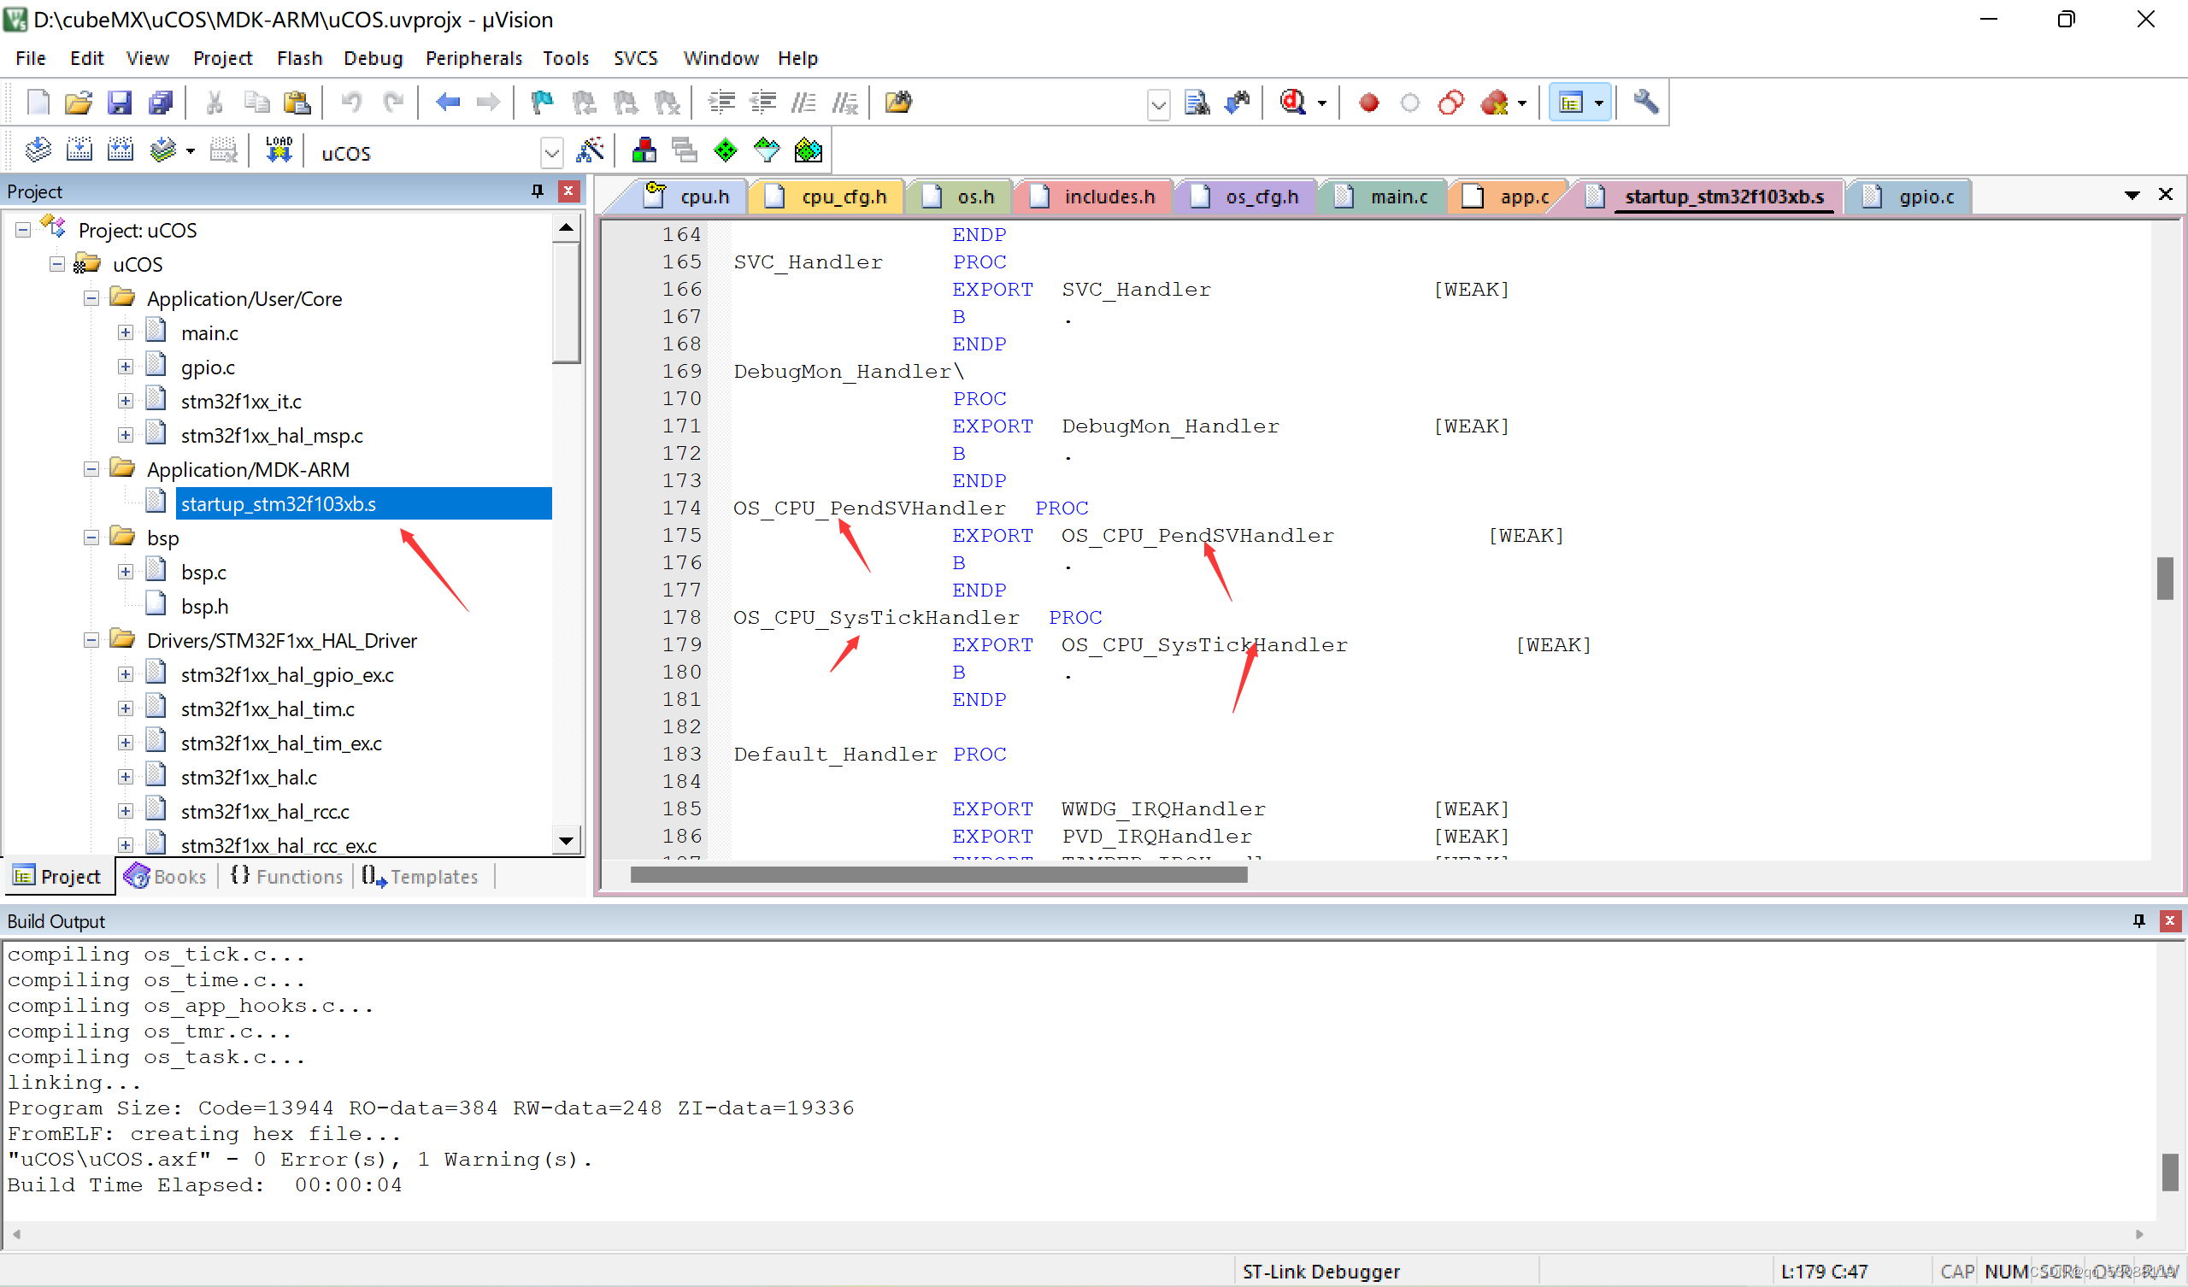Select stm32f1xx_hal_rcc.c in project tree
2188x1287 pixels.
[265, 811]
